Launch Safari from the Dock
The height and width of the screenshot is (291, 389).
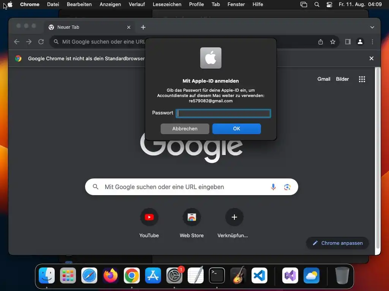[x=89, y=275]
